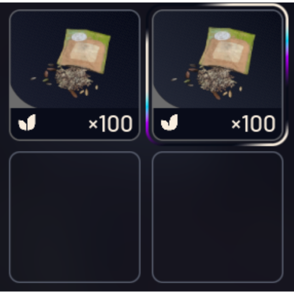Click white round sticker on highlighted packet

tap(222, 36)
